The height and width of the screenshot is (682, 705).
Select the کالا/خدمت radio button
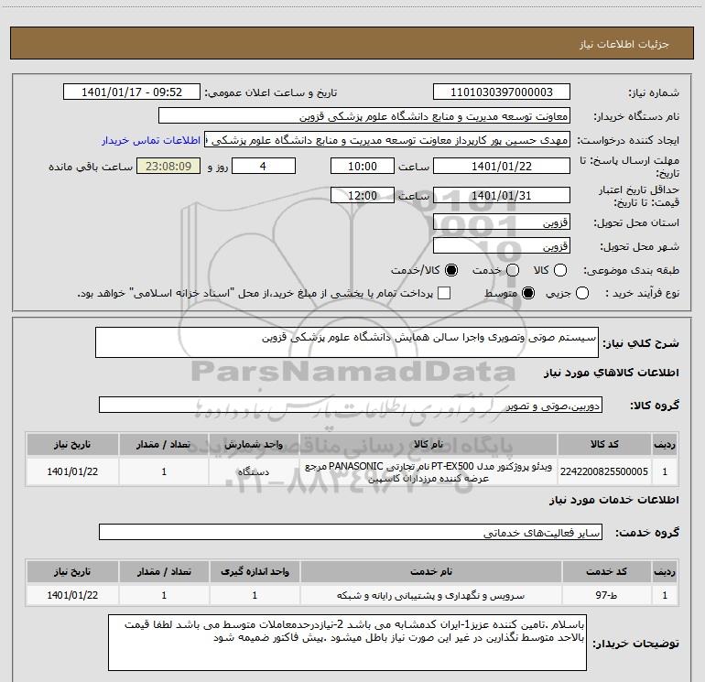pos(451,270)
